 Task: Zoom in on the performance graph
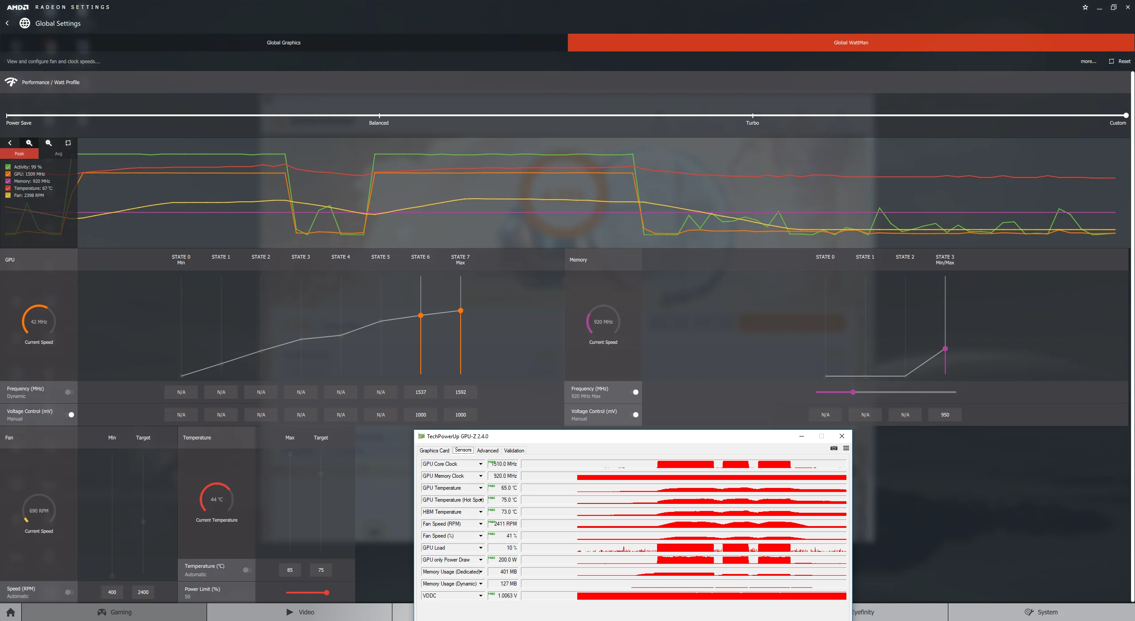click(x=29, y=143)
